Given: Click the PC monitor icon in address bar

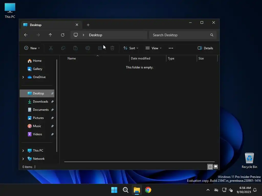Looking at the screenshot, I should [x=76, y=35].
